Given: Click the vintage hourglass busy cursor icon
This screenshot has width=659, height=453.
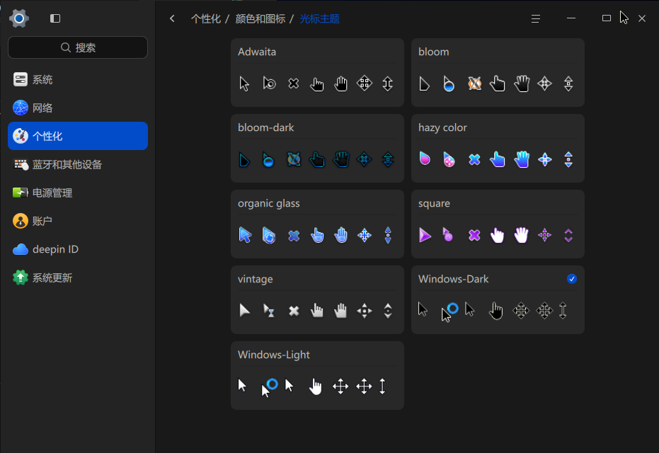Looking at the screenshot, I should click(x=268, y=311).
